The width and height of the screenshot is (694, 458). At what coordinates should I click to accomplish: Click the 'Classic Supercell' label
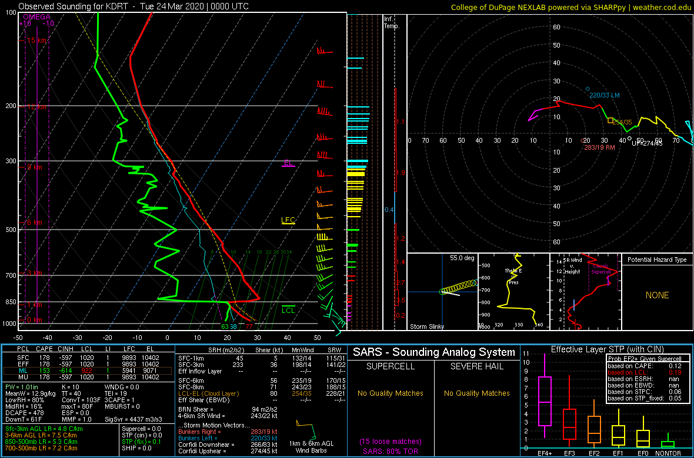pos(602,270)
